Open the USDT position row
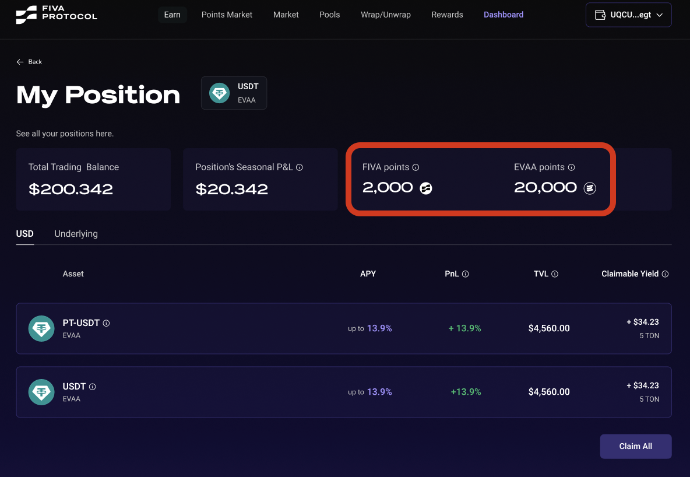This screenshot has width=690, height=477. pyautogui.click(x=343, y=392)
